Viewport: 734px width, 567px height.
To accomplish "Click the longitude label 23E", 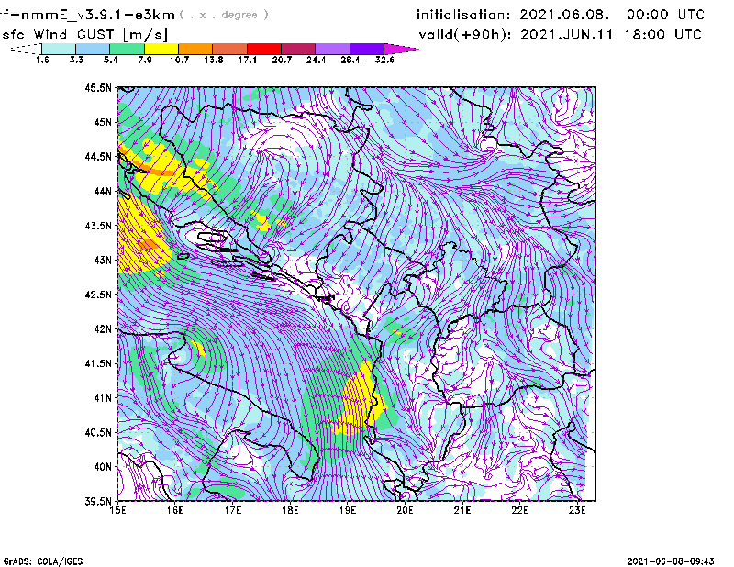I will coord(577,510).
